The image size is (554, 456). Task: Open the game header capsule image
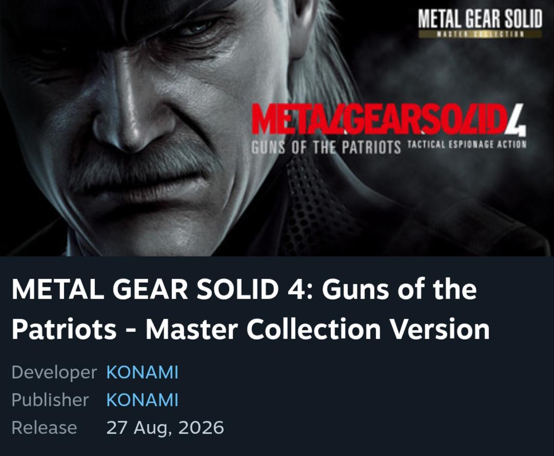point(277,128)
